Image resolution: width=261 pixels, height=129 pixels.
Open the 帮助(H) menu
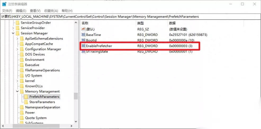[x=67, y=11]
